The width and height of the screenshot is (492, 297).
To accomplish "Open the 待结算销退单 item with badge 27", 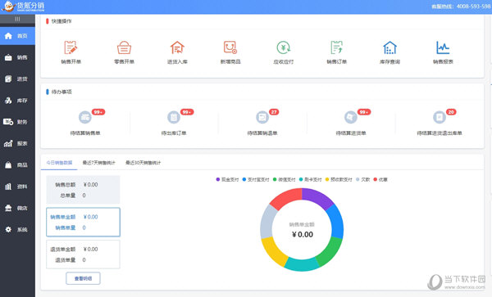I will tap(262, 124).
